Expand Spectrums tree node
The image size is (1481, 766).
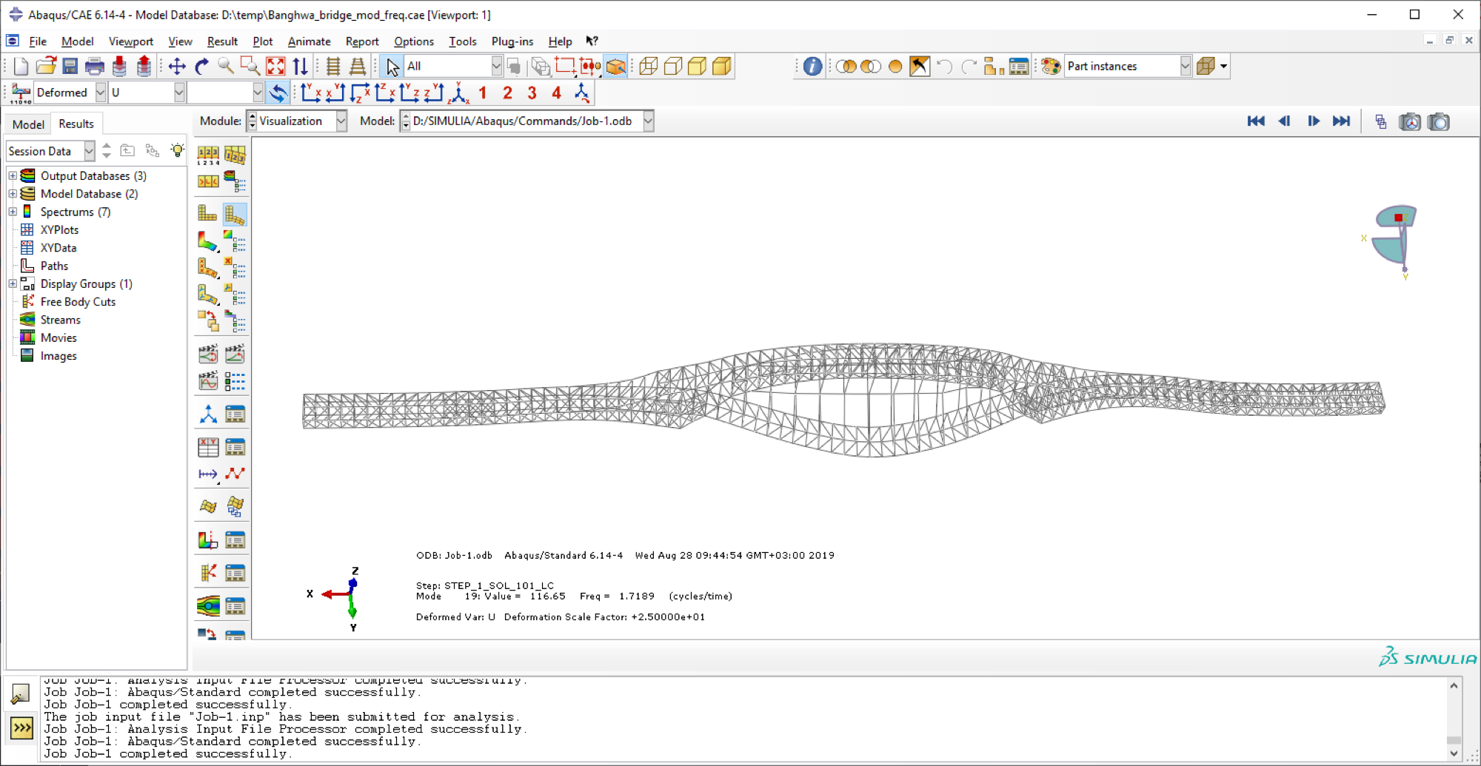pyautogui.click(x=13, y=212)
